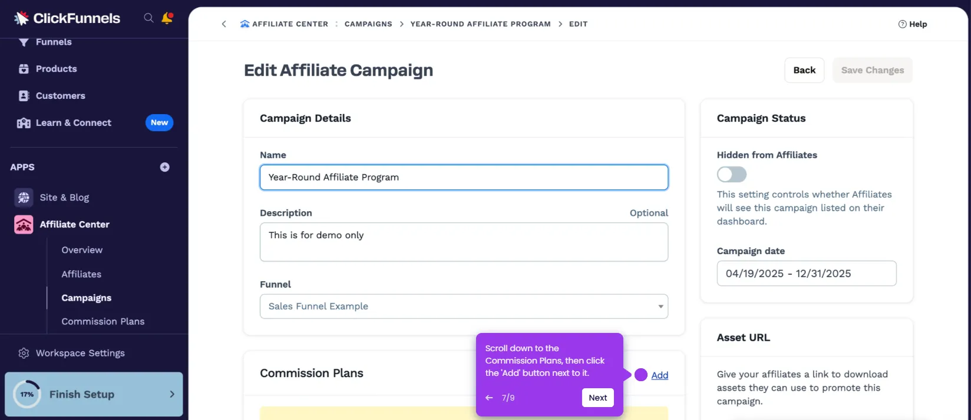Click the Back button

click(804, 71)
